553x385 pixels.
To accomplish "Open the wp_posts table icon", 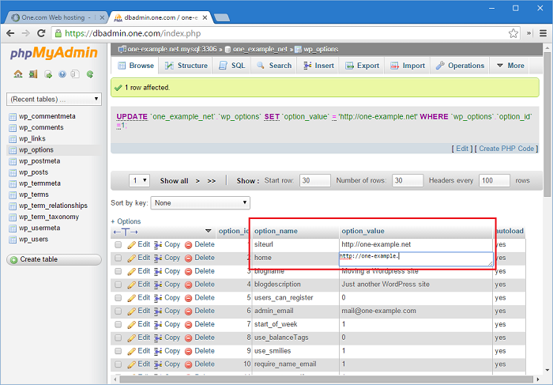I will [x=13, y=172].
